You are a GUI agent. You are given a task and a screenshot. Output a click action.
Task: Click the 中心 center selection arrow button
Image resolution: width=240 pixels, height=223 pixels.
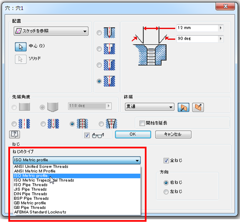[21, 47]
